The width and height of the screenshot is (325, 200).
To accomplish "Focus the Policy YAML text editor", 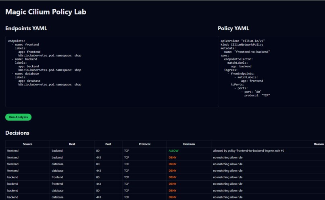I will [x=271, y=71].
